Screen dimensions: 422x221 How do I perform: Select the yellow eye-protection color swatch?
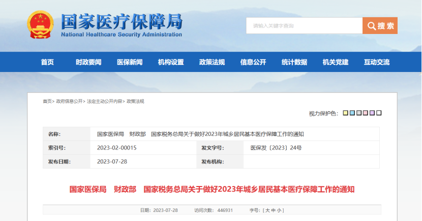click(346, 113)
